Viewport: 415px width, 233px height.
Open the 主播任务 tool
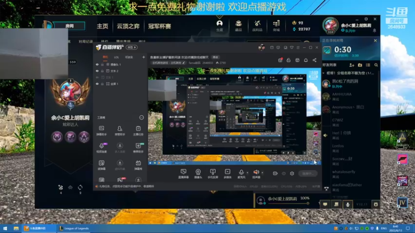click(138, 130)
